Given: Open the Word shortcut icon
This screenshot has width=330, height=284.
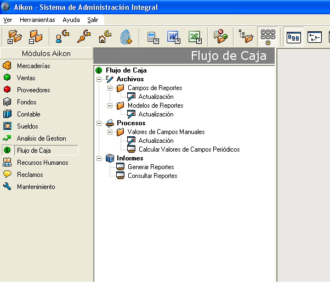Looking at the screenshot, I should click(x=174, y=37).
